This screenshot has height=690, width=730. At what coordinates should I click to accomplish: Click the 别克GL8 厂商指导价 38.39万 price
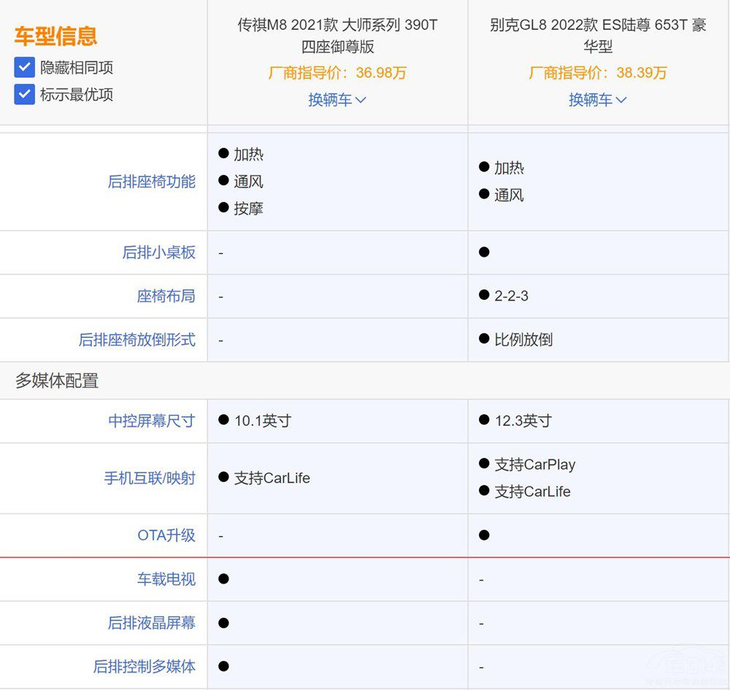598,73
